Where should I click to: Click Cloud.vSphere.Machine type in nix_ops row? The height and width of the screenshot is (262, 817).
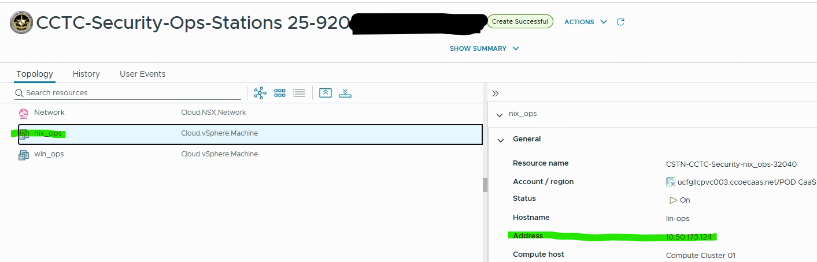[x=219, y=133]
